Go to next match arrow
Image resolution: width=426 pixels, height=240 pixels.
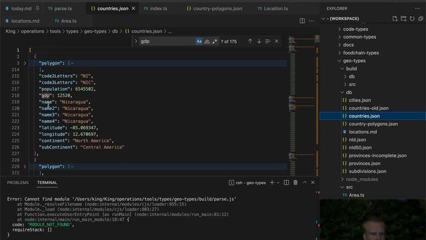tap(259, 41)
